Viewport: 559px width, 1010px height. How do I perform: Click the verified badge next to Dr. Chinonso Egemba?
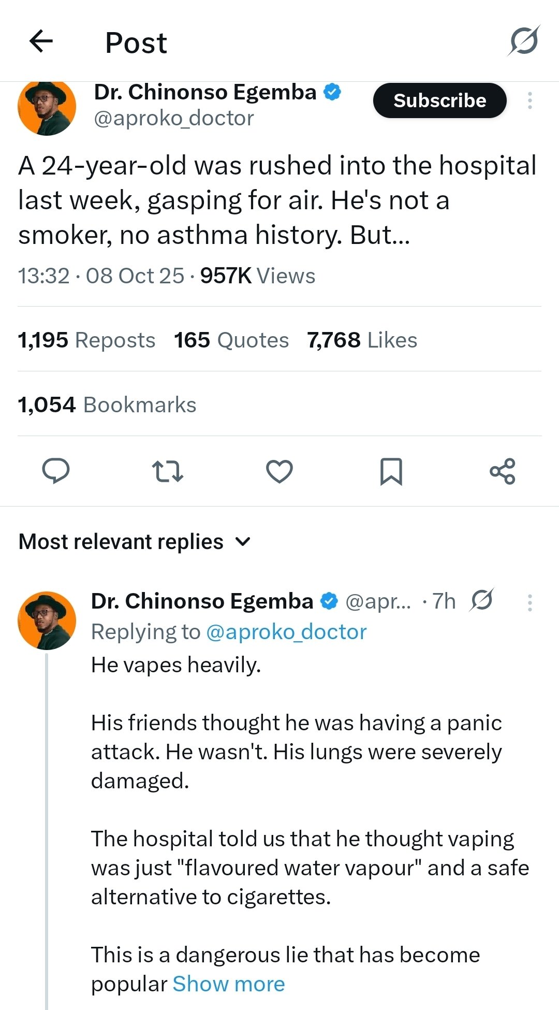[332, 92]
